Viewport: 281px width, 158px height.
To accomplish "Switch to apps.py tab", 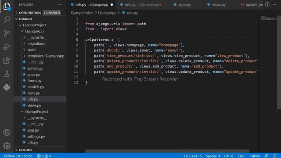I will (x=184, y=5).
